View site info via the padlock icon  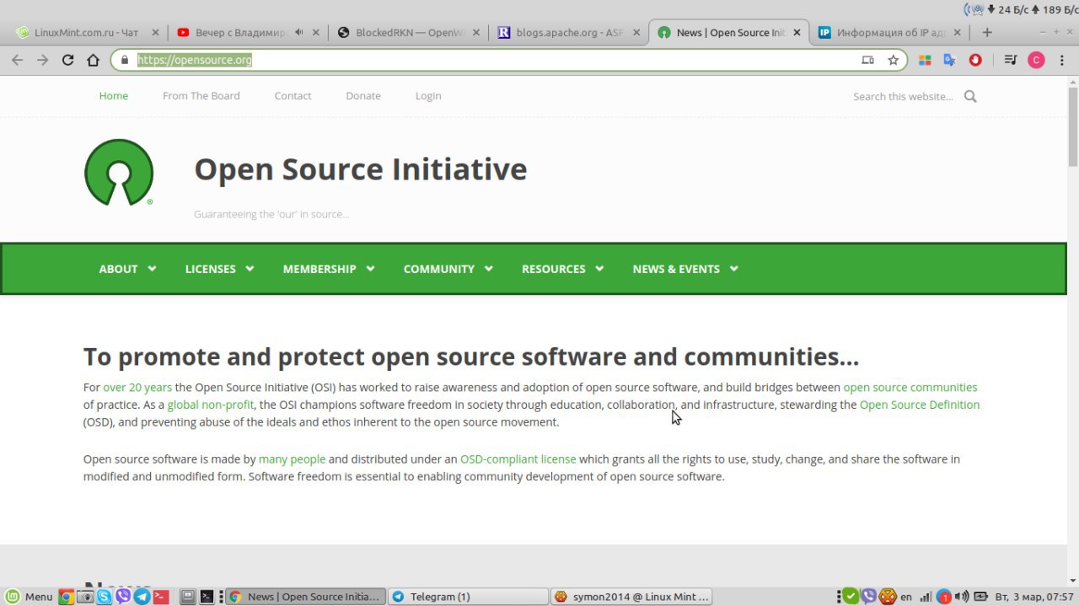click(125, 60)
